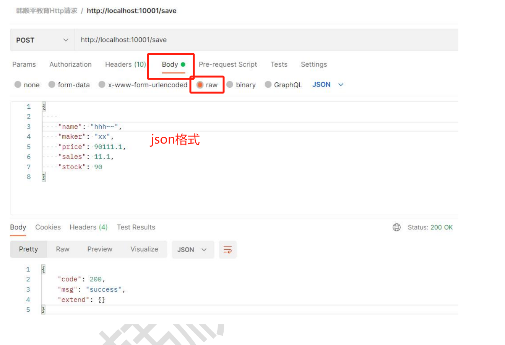Open the Authorization tab

70,64
